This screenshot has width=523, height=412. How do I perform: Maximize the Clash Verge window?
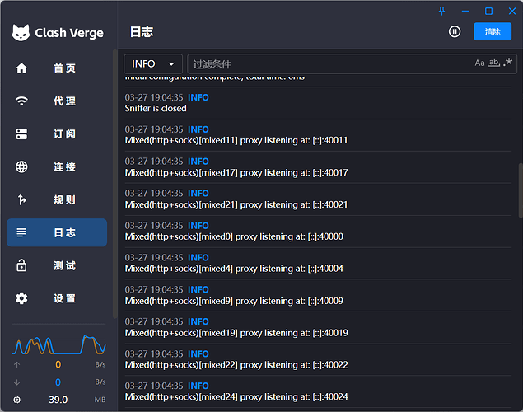(x=488, y=11)
